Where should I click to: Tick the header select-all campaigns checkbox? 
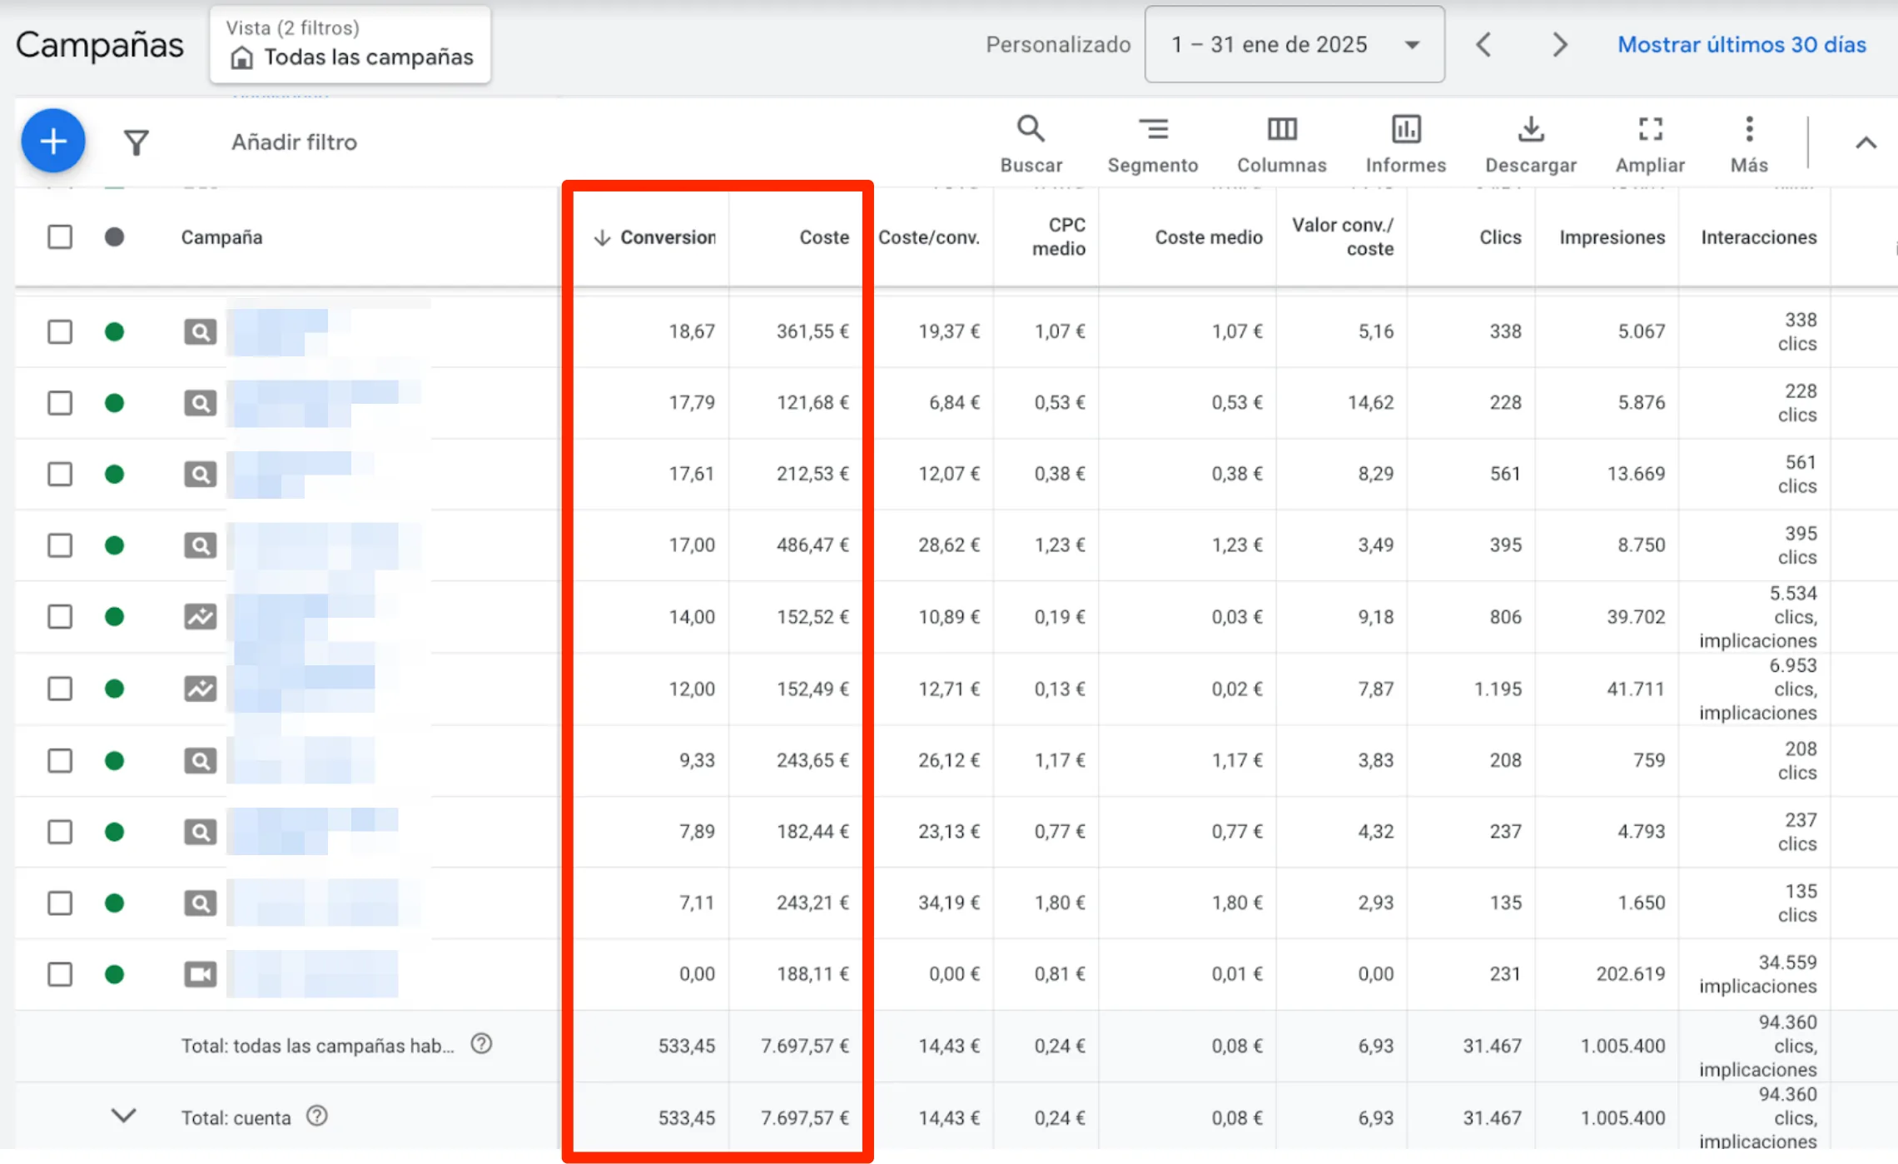point(60,236)
